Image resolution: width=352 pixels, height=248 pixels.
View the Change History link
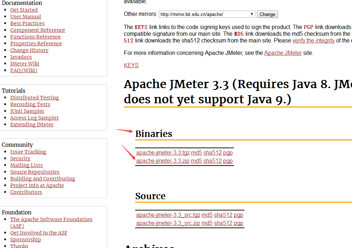coord(29,50)
